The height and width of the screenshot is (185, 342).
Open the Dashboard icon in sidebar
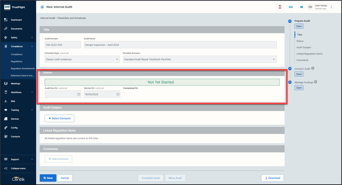[x=6, y=20]
